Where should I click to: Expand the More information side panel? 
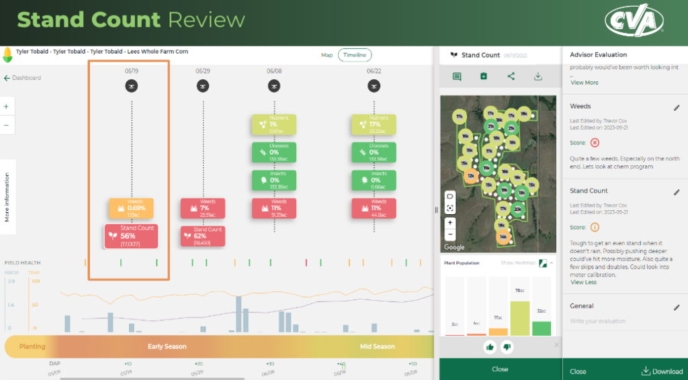(7, 197)
